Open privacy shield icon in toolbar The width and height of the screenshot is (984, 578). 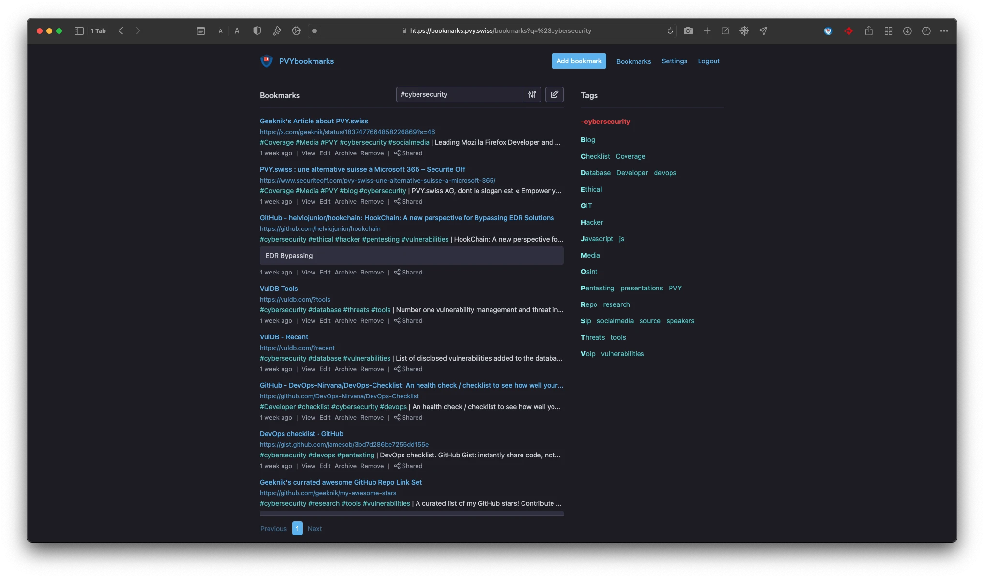click(257, 31)
